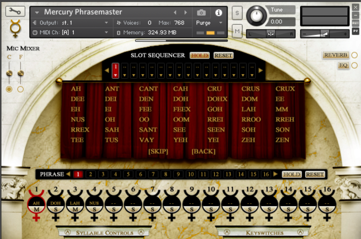Select syllable slot 1 AH Mercury symbol
This screenshot has width=361, height=239.
[x=36, y=205]
